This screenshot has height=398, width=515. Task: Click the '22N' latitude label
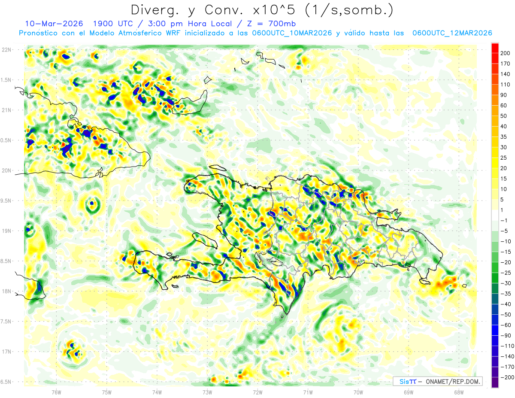(6, 50)
